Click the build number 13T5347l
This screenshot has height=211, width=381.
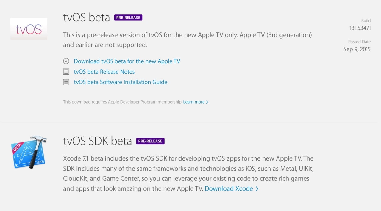[360, 28]
